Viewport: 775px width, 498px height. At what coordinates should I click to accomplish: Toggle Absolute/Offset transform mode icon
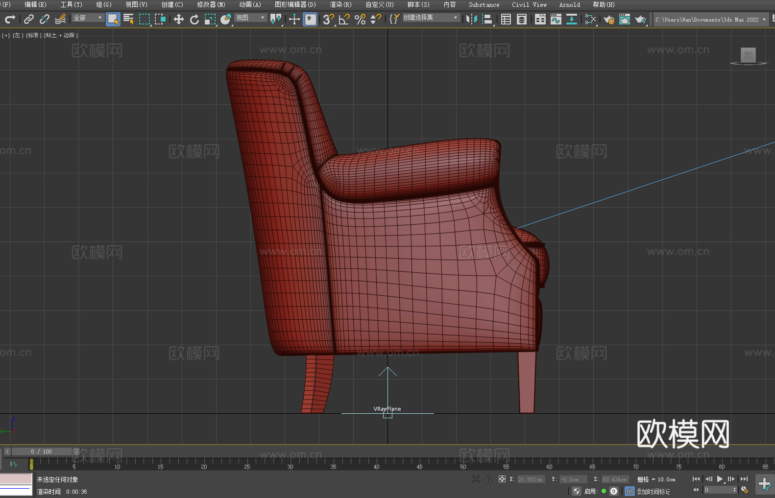pyautogui.click(x=502, y=479)
